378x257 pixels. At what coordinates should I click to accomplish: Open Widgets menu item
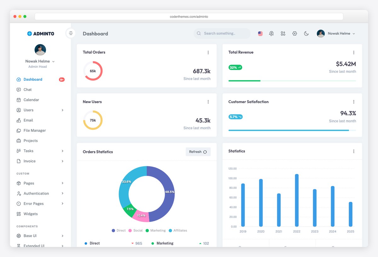click(40, 214)
